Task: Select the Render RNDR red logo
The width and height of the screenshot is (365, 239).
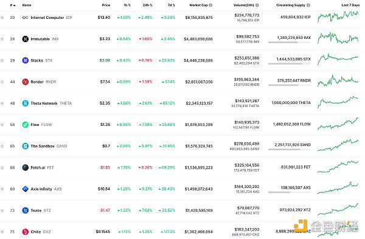Action: coord(25,82)
